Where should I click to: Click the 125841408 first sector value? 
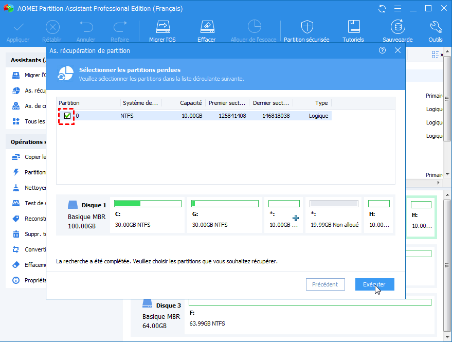pos(232,116)
